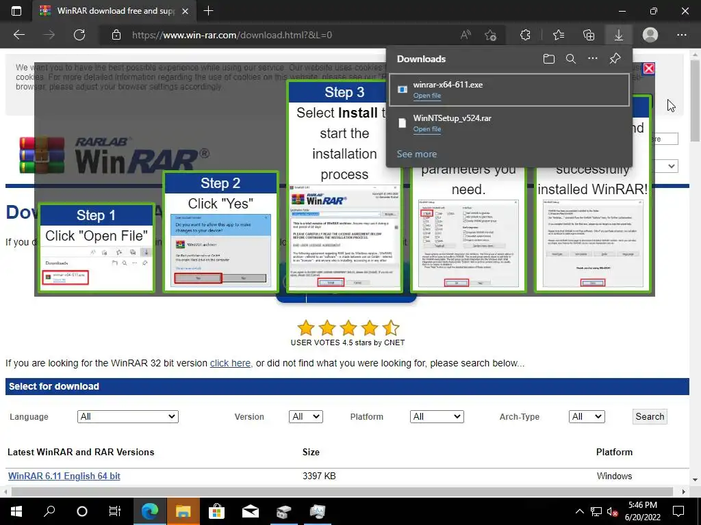
Task: Follow the 32 bit 'click here' link
Action: (x=230, y=363)
